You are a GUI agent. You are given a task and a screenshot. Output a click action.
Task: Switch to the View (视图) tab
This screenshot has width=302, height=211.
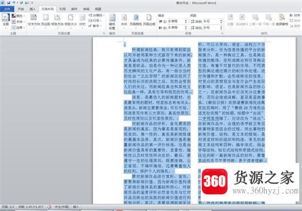point(98,9)
